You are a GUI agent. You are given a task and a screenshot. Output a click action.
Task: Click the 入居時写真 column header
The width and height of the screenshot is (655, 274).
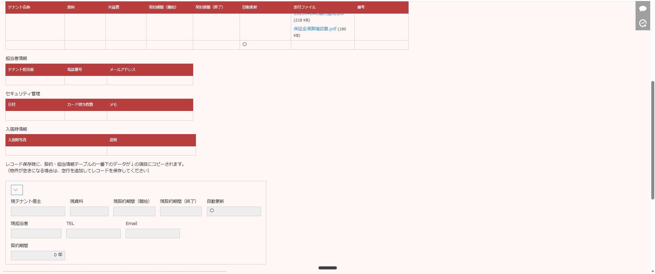17,140
